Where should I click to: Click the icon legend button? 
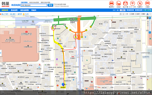(139, 10)
